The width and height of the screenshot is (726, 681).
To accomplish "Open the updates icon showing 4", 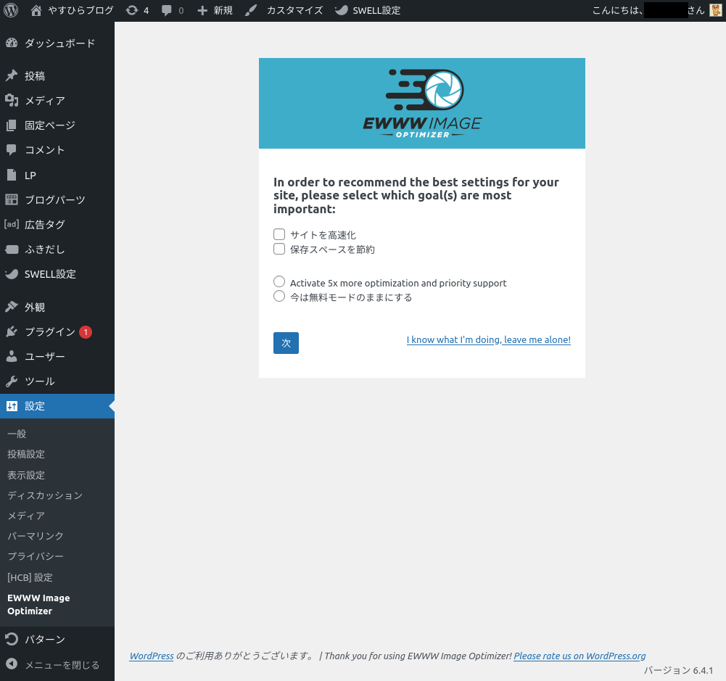I will click(131, 11).
